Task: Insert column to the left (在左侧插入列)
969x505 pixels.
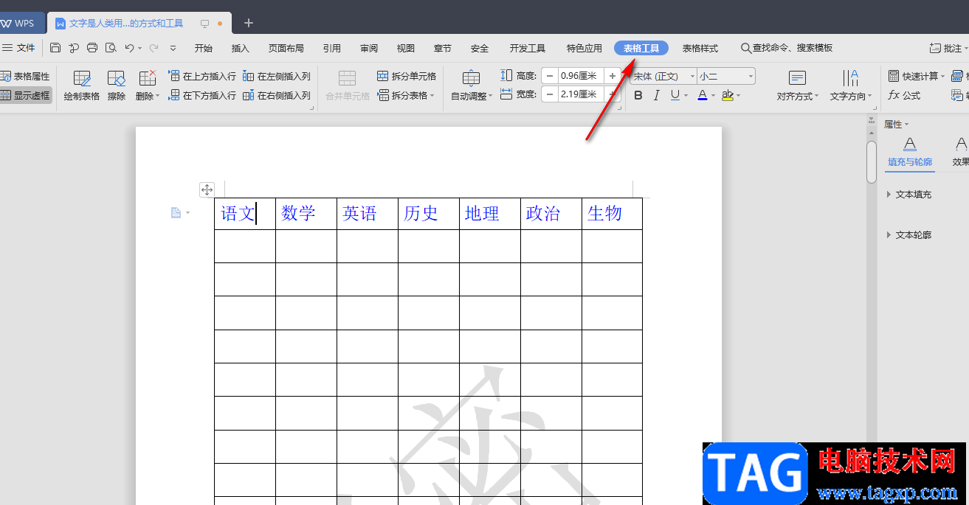Action: (277, 76)
